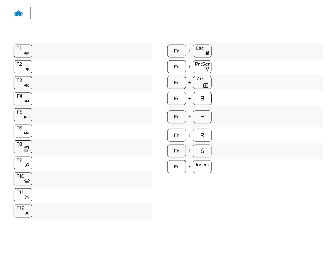
Task: Select the F9 search key
Action: coord(23,163)
